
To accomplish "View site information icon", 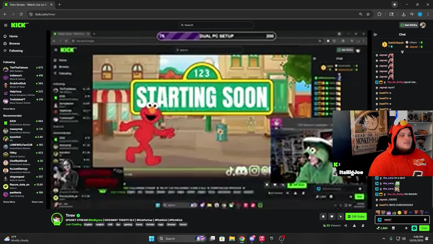I will point(31,14).
